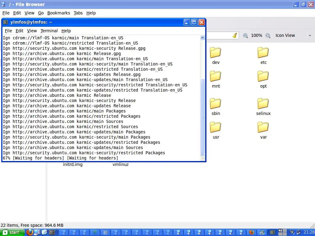315x236 pixels.
Task: Click the 'karmic-security/restricted Packages' terminal line
Action: click(x=84, y=153)
